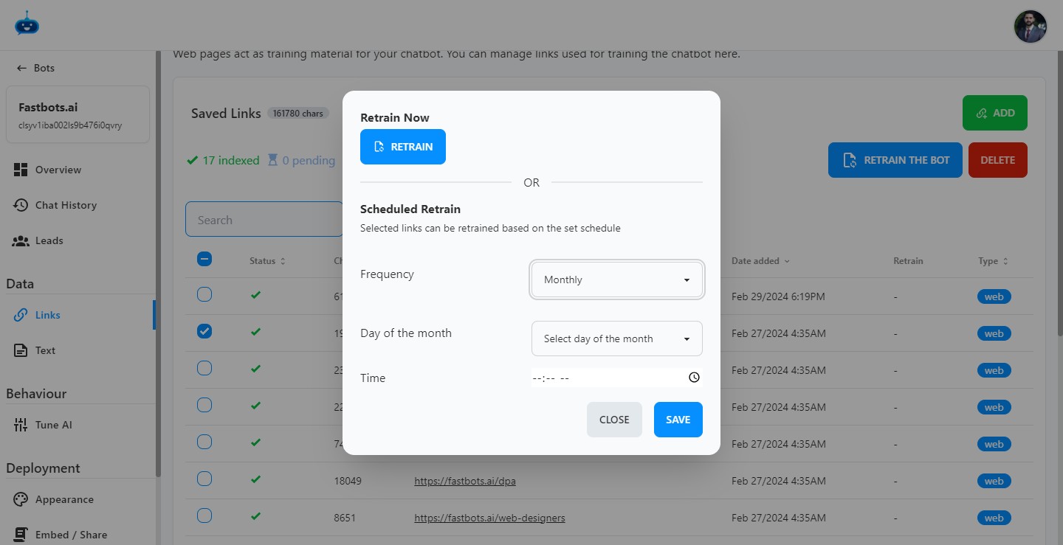The width and height of the screenshot is (1063, 545).
Task: Click the profile avatar in the top bar
Action: point(1030,26)
